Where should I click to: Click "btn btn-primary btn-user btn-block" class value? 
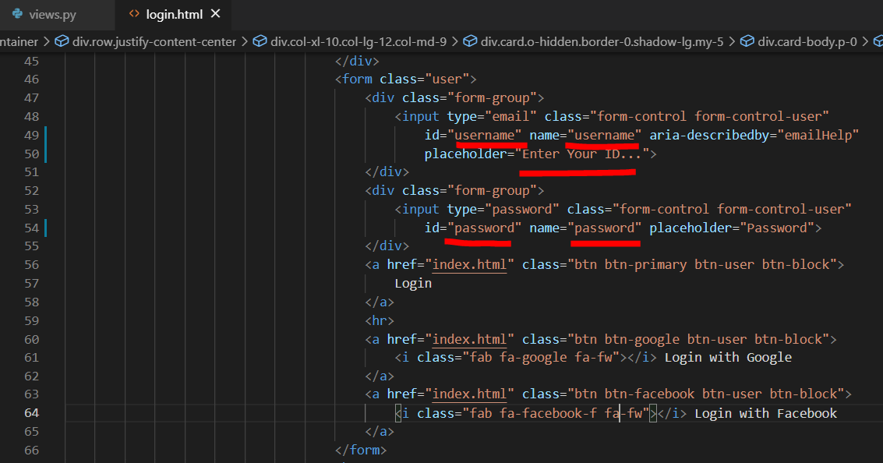(701, 265)
